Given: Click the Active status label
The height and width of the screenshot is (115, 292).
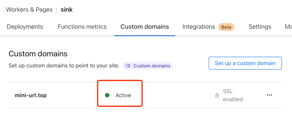Looking at the screenshot, I should [x=123, y=96].
